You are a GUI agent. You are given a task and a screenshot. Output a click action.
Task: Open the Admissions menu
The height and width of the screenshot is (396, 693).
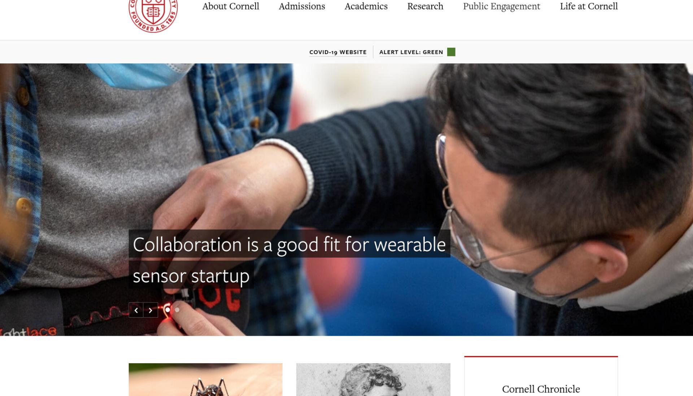pos(302,6)
